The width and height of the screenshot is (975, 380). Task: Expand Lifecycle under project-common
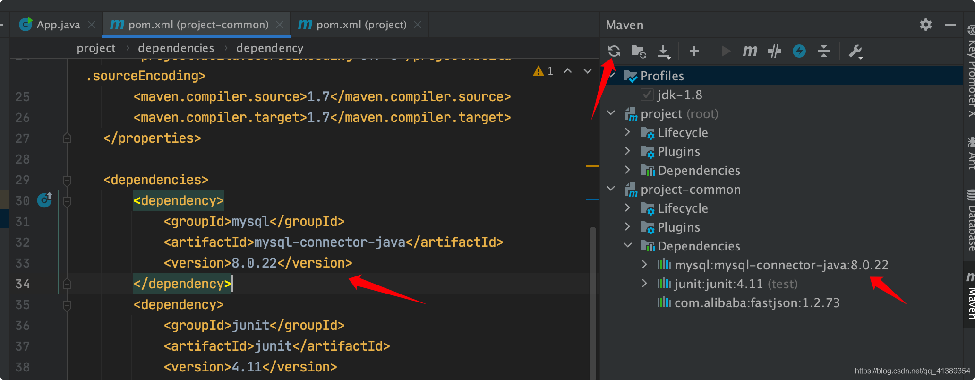click(x=628, y=208)
